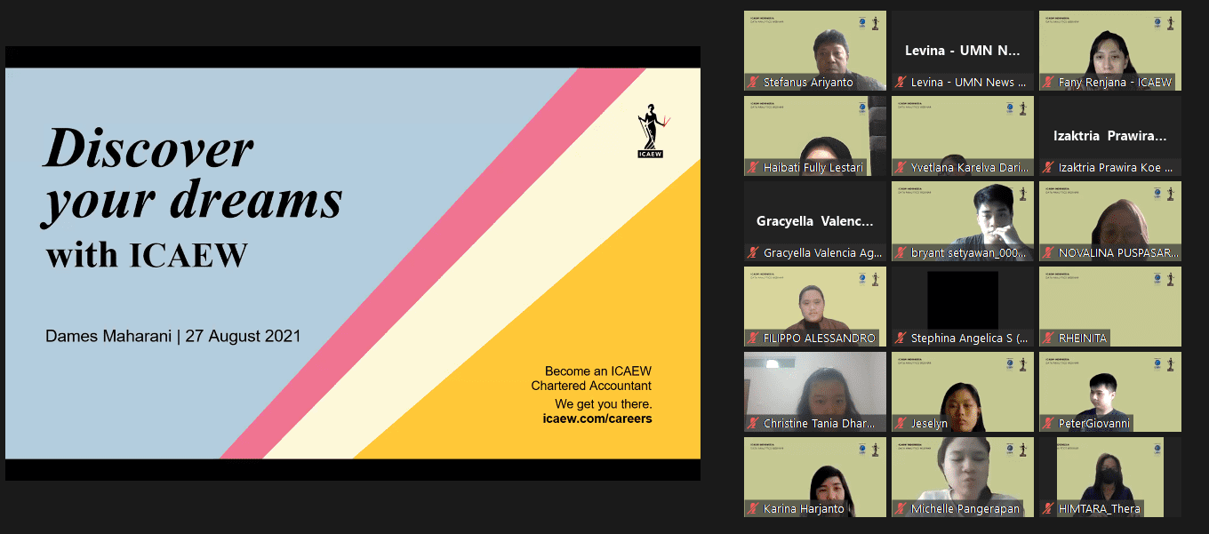This screenshot has height=534, width=1209.
Task: Click Michelle Pangerapan's muted mic icon
Action: (x=901, y=509)
